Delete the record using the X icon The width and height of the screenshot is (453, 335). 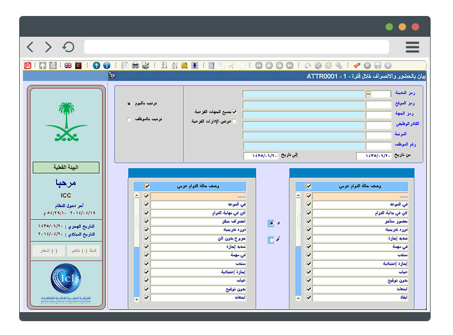click(367, 64)
